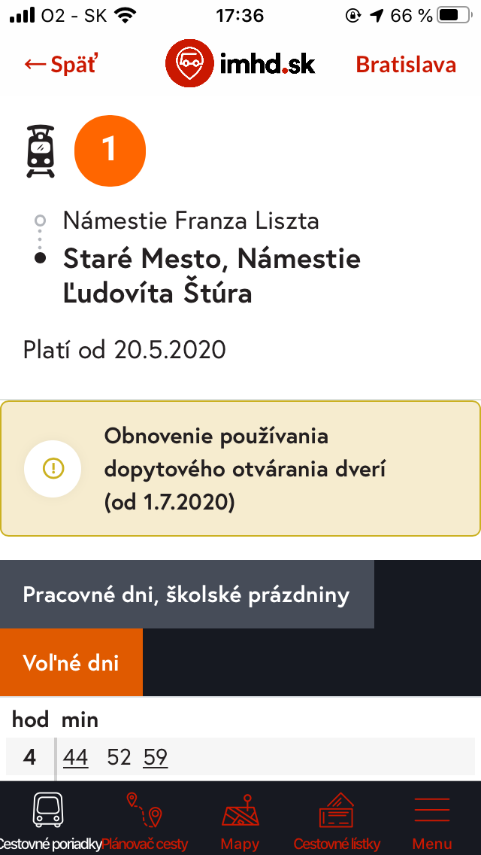The image size is (481, 855).
Task: Select Bratislava city link
Action: 406,65
